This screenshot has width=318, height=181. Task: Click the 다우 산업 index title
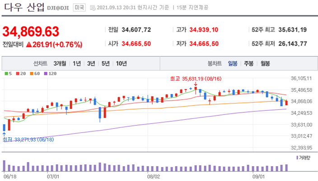[24, 8]
